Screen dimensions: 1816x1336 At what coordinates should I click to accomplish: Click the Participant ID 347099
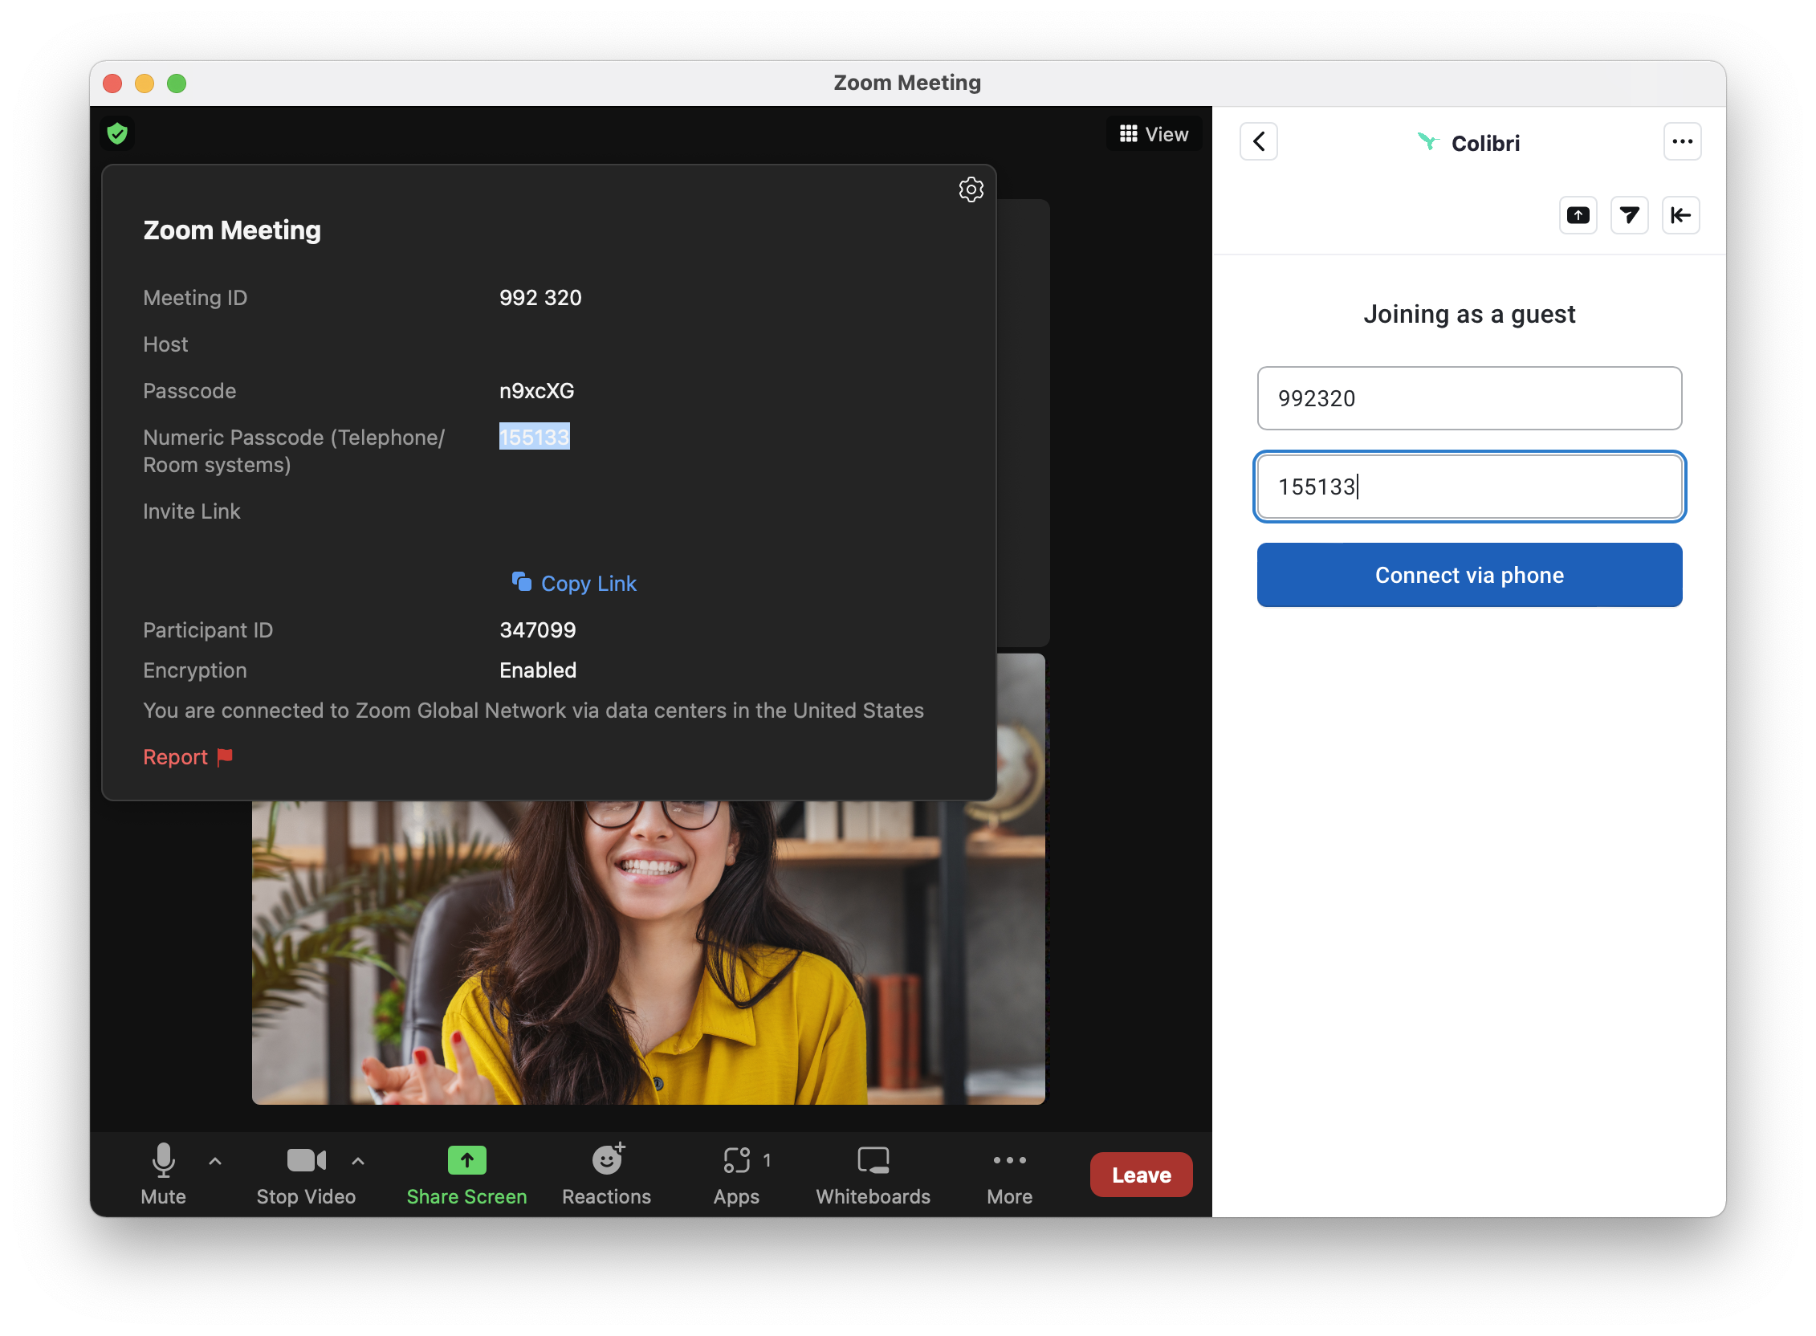coord(538,630)
